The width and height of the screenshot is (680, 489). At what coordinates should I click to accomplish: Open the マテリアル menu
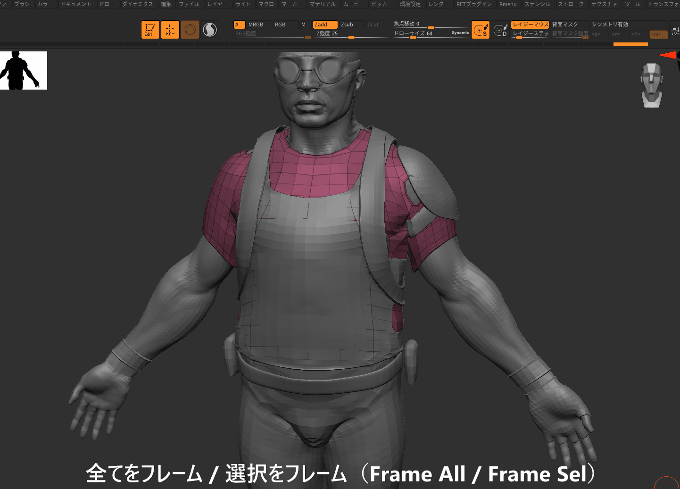(324, 4)
